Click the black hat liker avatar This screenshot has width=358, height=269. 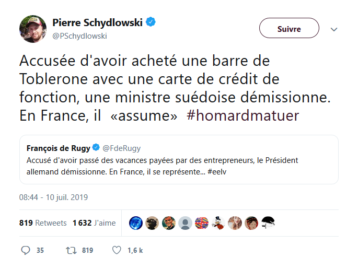[x=268, y=223]
